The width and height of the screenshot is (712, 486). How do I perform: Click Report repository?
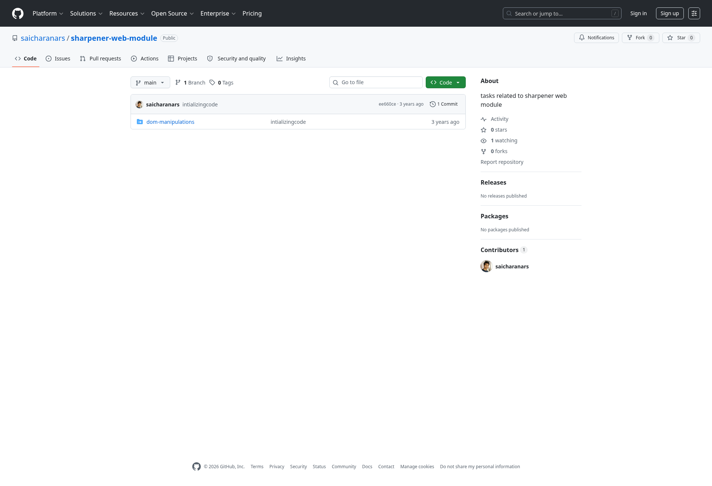pos(502,162)
